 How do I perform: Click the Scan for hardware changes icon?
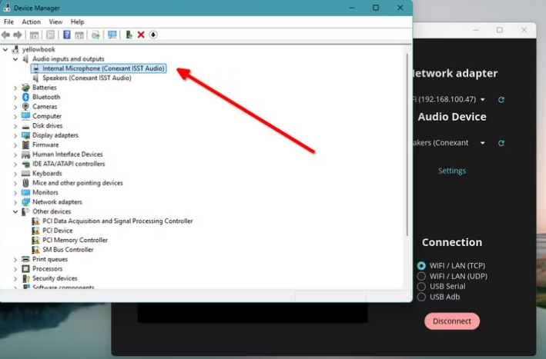click(x=112, y=35)
